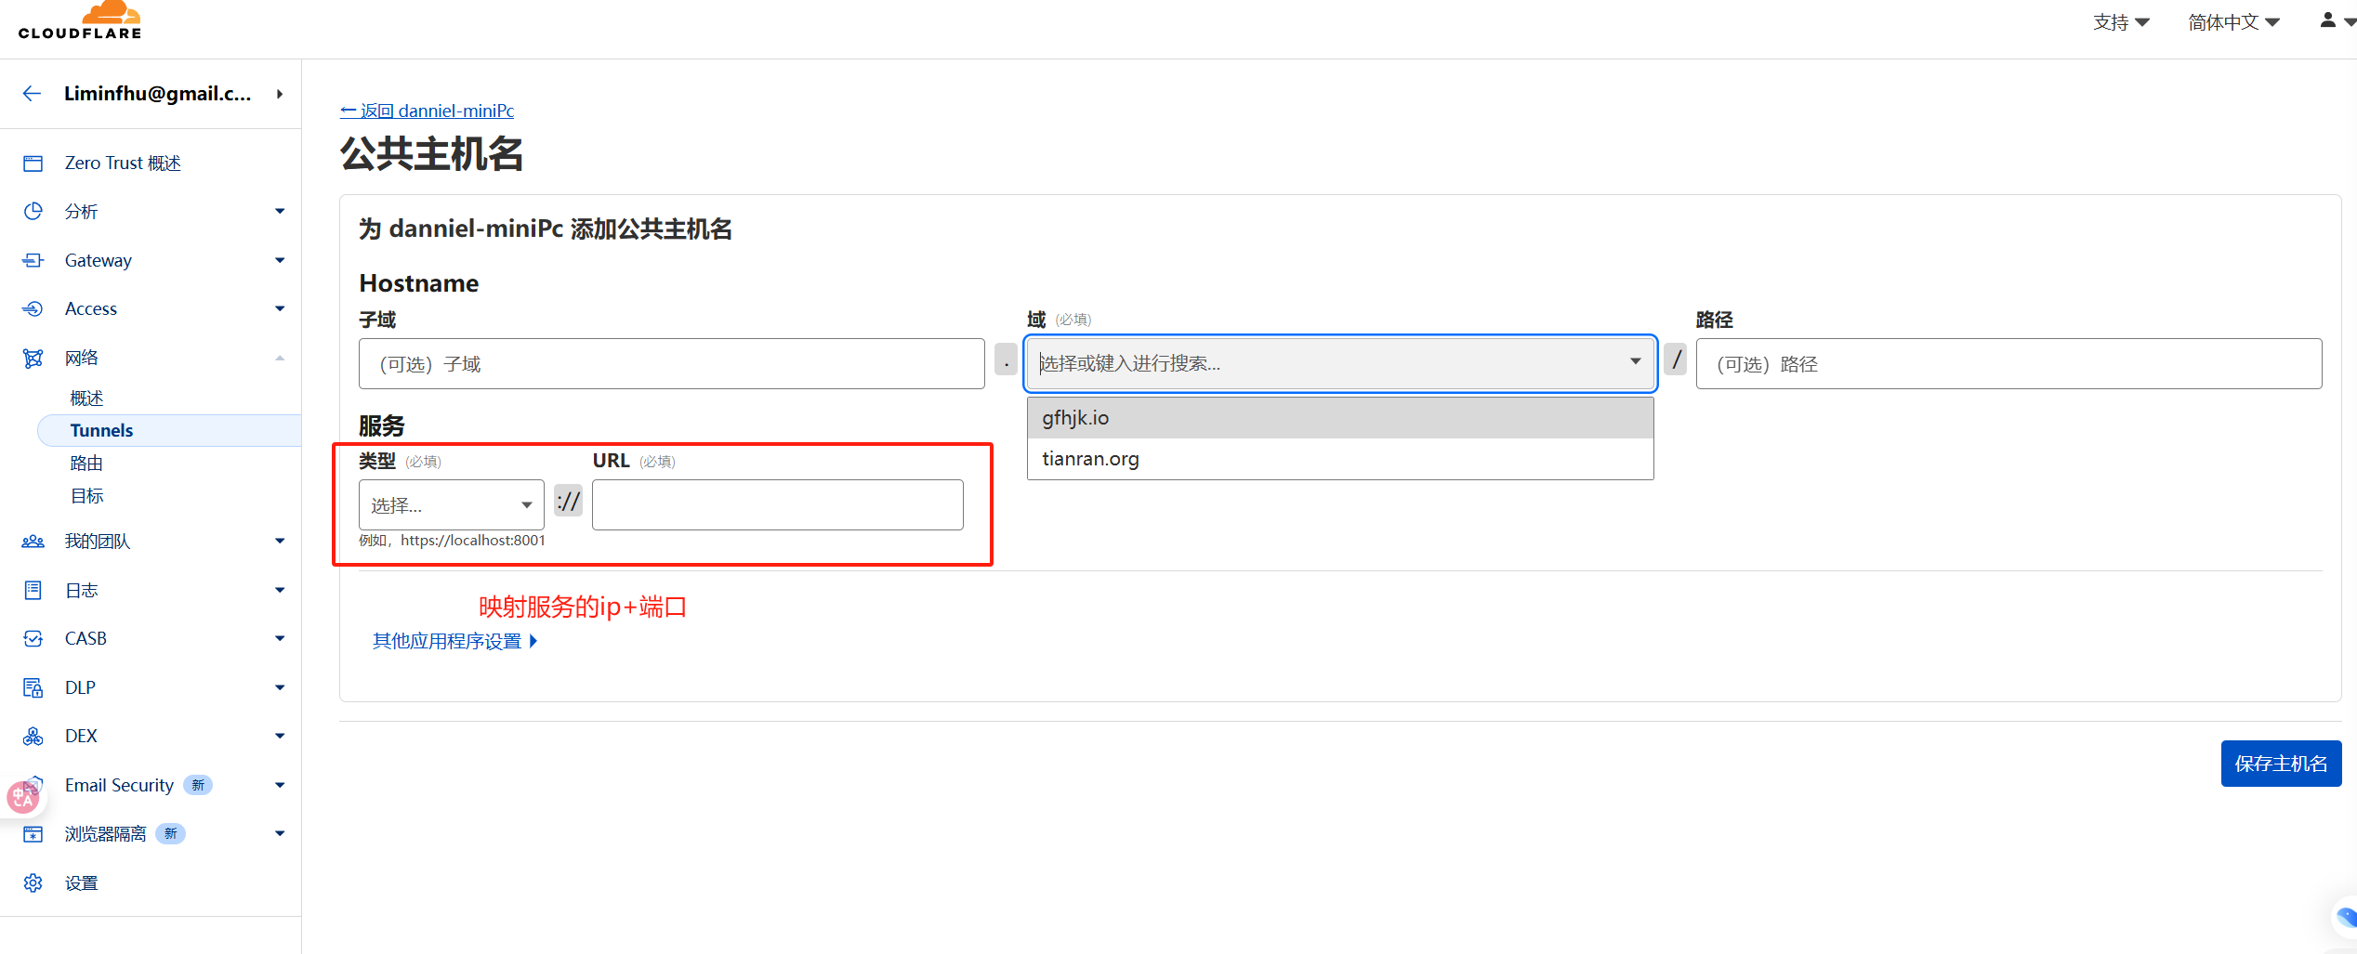The height and width of the screenshot is (954, 2357).
Task: Open 概述 under 网络
Action: pyautogui.click(x=86, y=398)
